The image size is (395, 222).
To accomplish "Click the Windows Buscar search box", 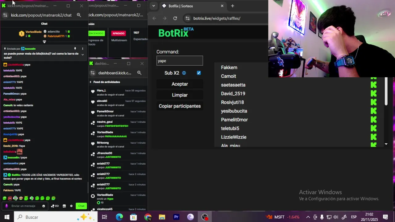I will point(56,217).
